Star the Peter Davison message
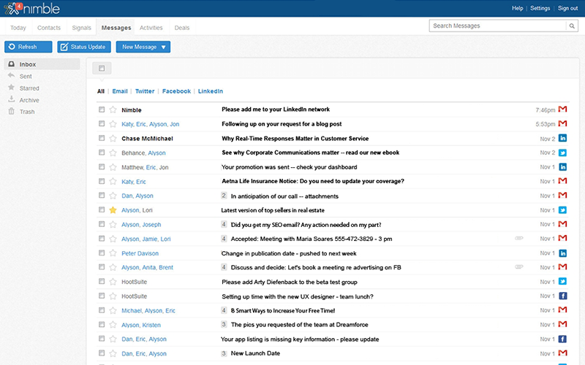This screenshot has width=585, height=365. pos(113,253)
